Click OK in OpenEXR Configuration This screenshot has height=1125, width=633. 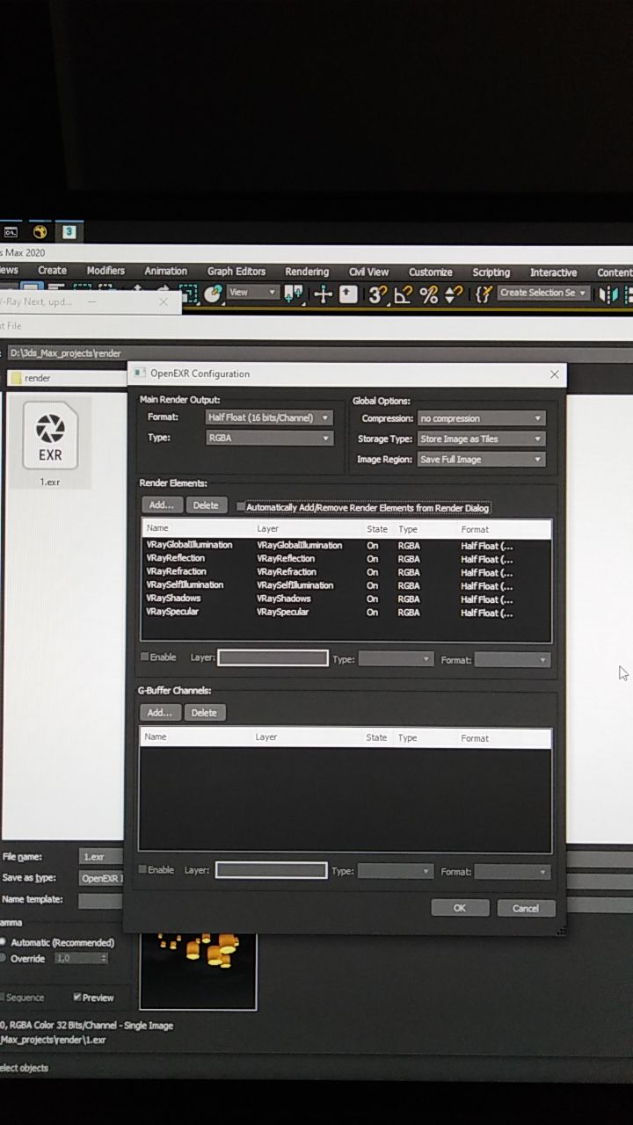(460, 908)
